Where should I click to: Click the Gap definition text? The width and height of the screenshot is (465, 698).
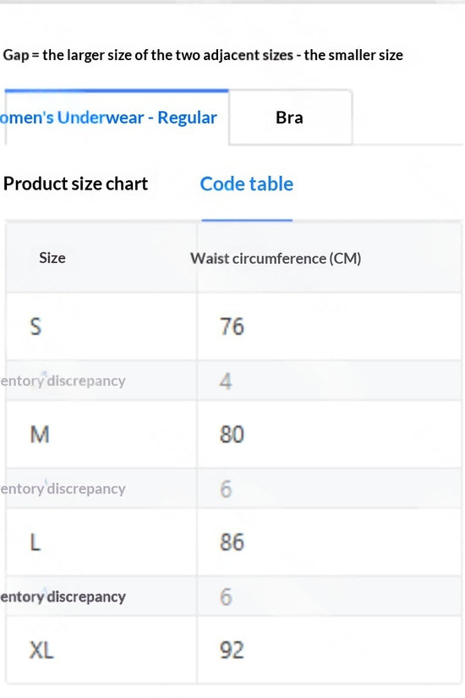203,55
